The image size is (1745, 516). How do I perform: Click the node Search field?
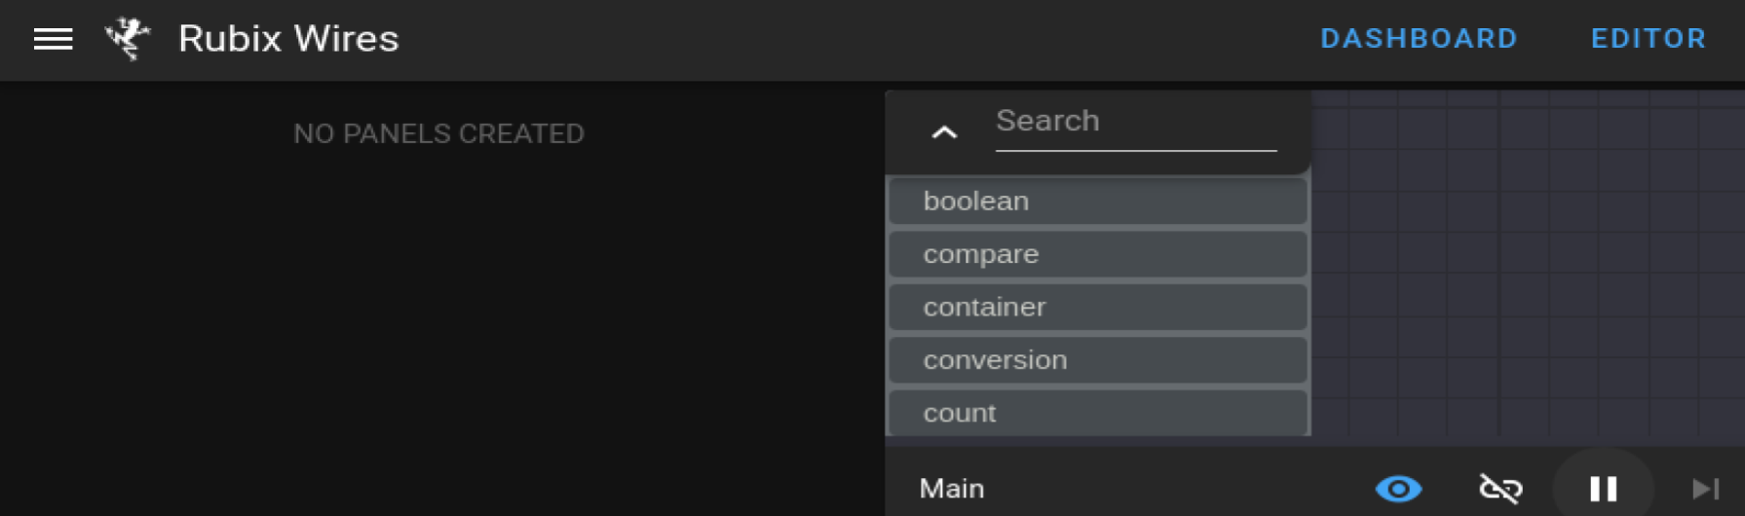1136,123
